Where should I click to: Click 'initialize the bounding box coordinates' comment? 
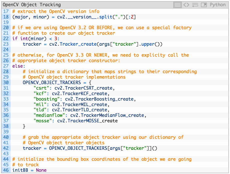click(x=102, y=159)
